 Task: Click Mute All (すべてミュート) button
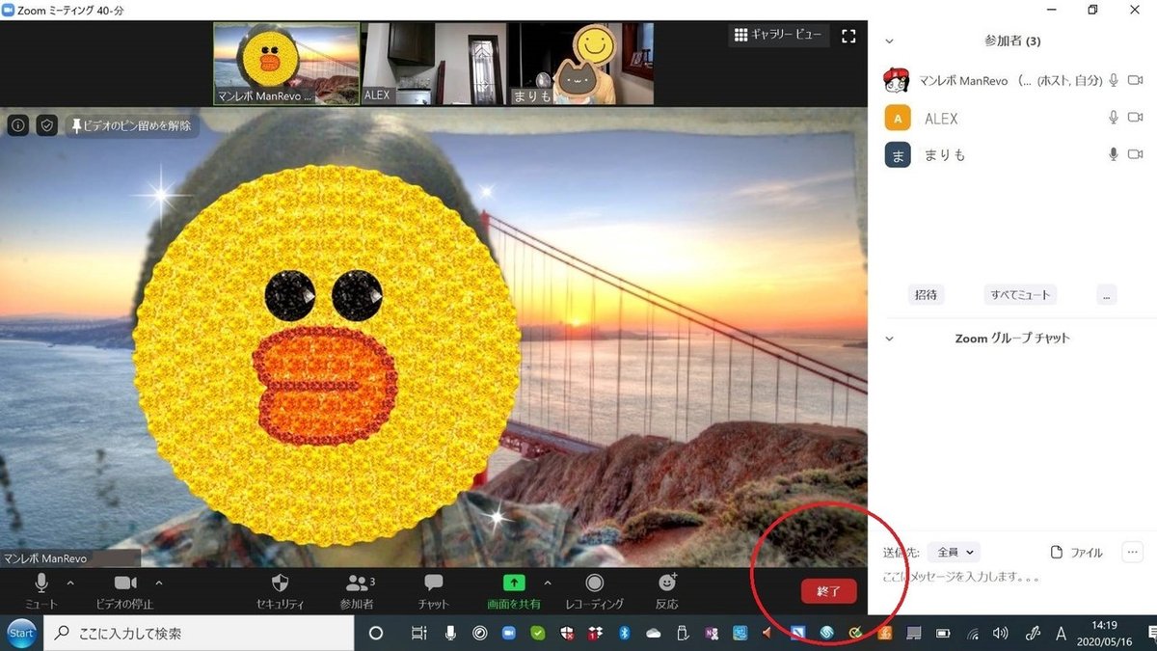coord(1020,295)
